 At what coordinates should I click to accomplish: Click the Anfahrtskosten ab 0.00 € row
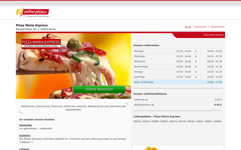(178, 105)
